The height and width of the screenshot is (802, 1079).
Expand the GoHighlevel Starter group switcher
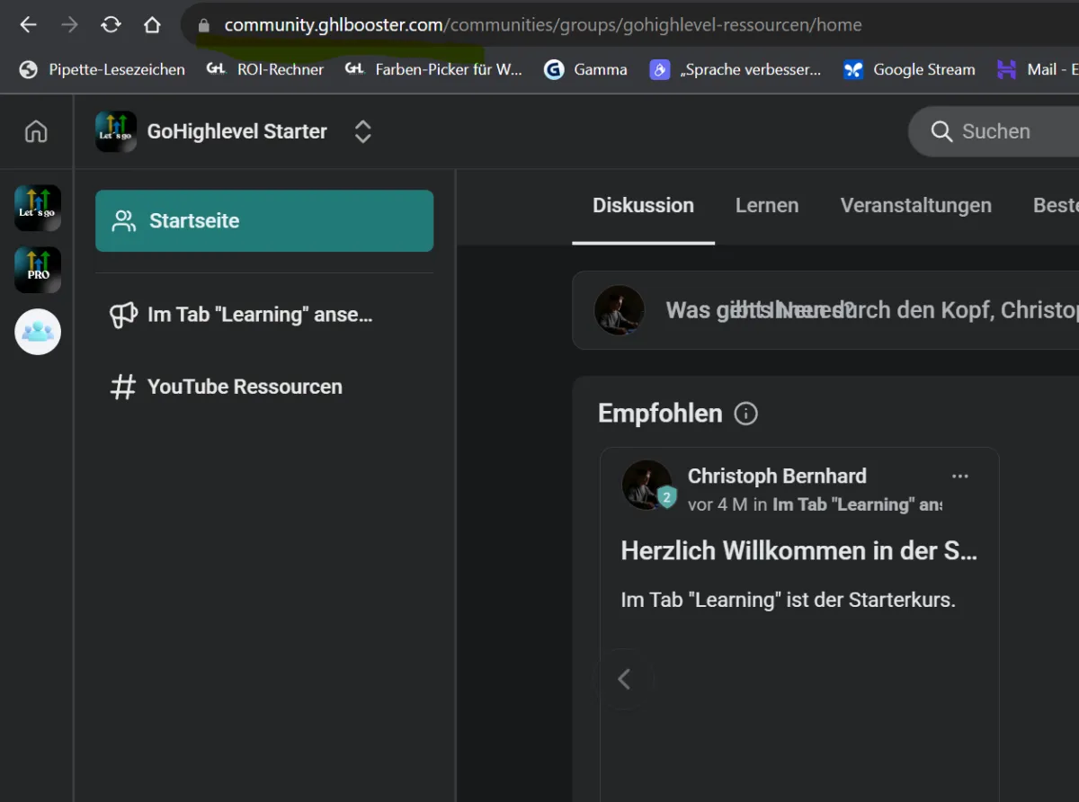pyautogui.click(x=362, y=132)
